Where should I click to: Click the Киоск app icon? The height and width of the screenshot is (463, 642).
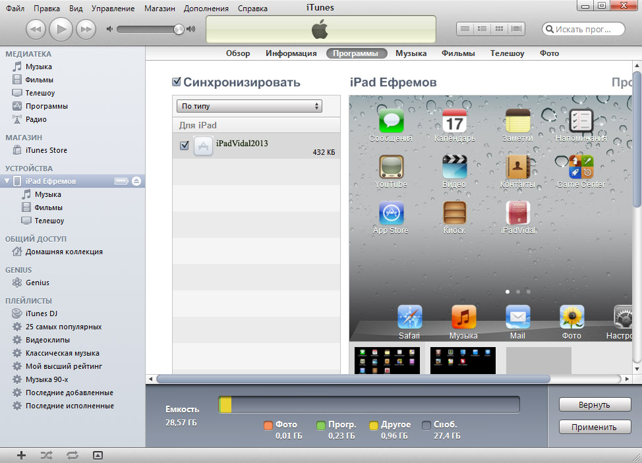tap(455, 213)
